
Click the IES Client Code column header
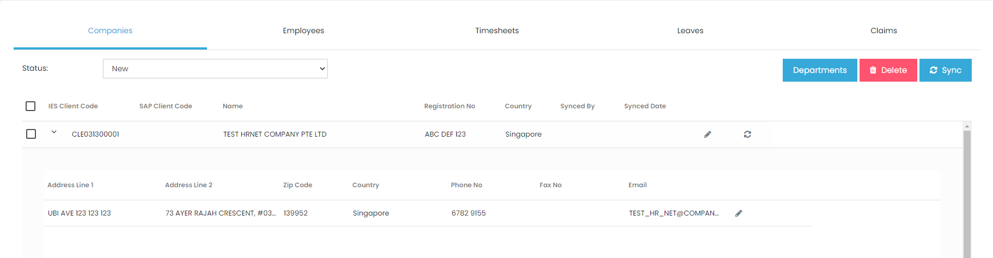(73, 106)
